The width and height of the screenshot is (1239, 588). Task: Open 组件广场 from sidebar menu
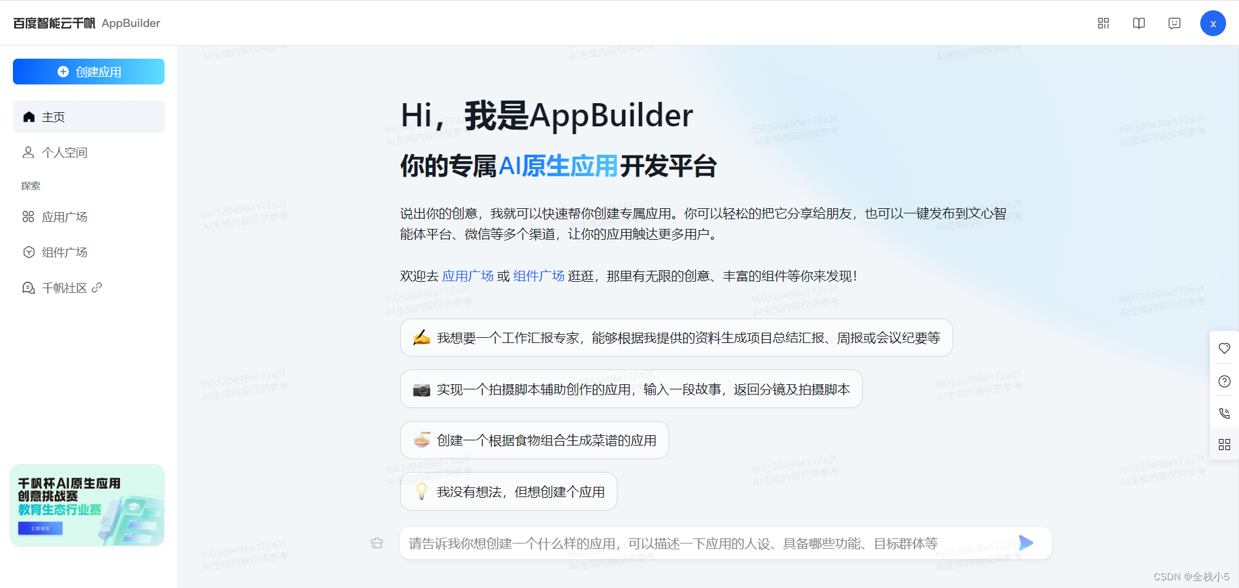coord(65,252)
